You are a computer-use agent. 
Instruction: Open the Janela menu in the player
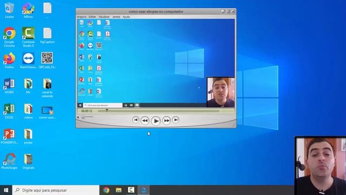[x=116, y=17]
